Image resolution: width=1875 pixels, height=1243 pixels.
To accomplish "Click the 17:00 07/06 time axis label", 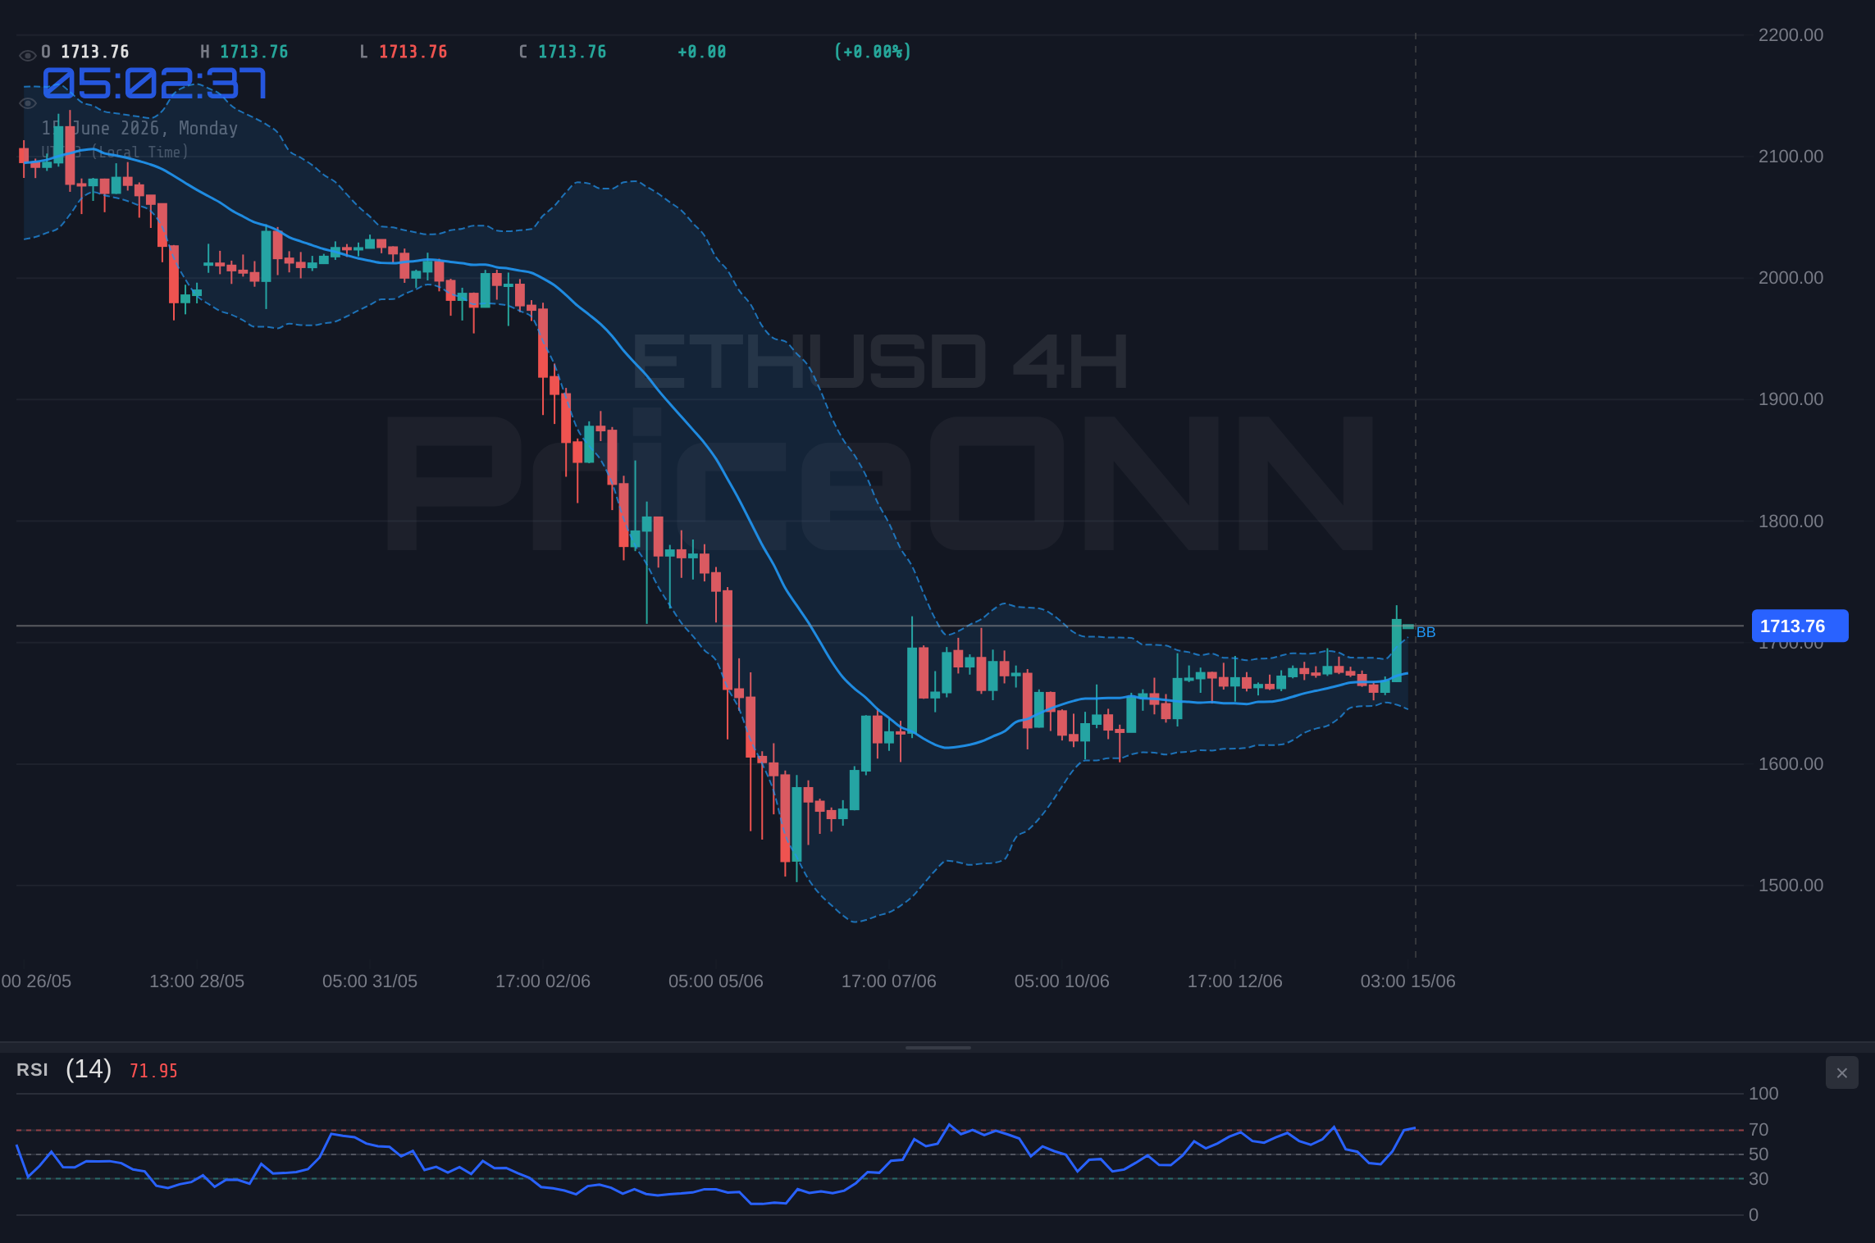I will click(x=889, y=981).
